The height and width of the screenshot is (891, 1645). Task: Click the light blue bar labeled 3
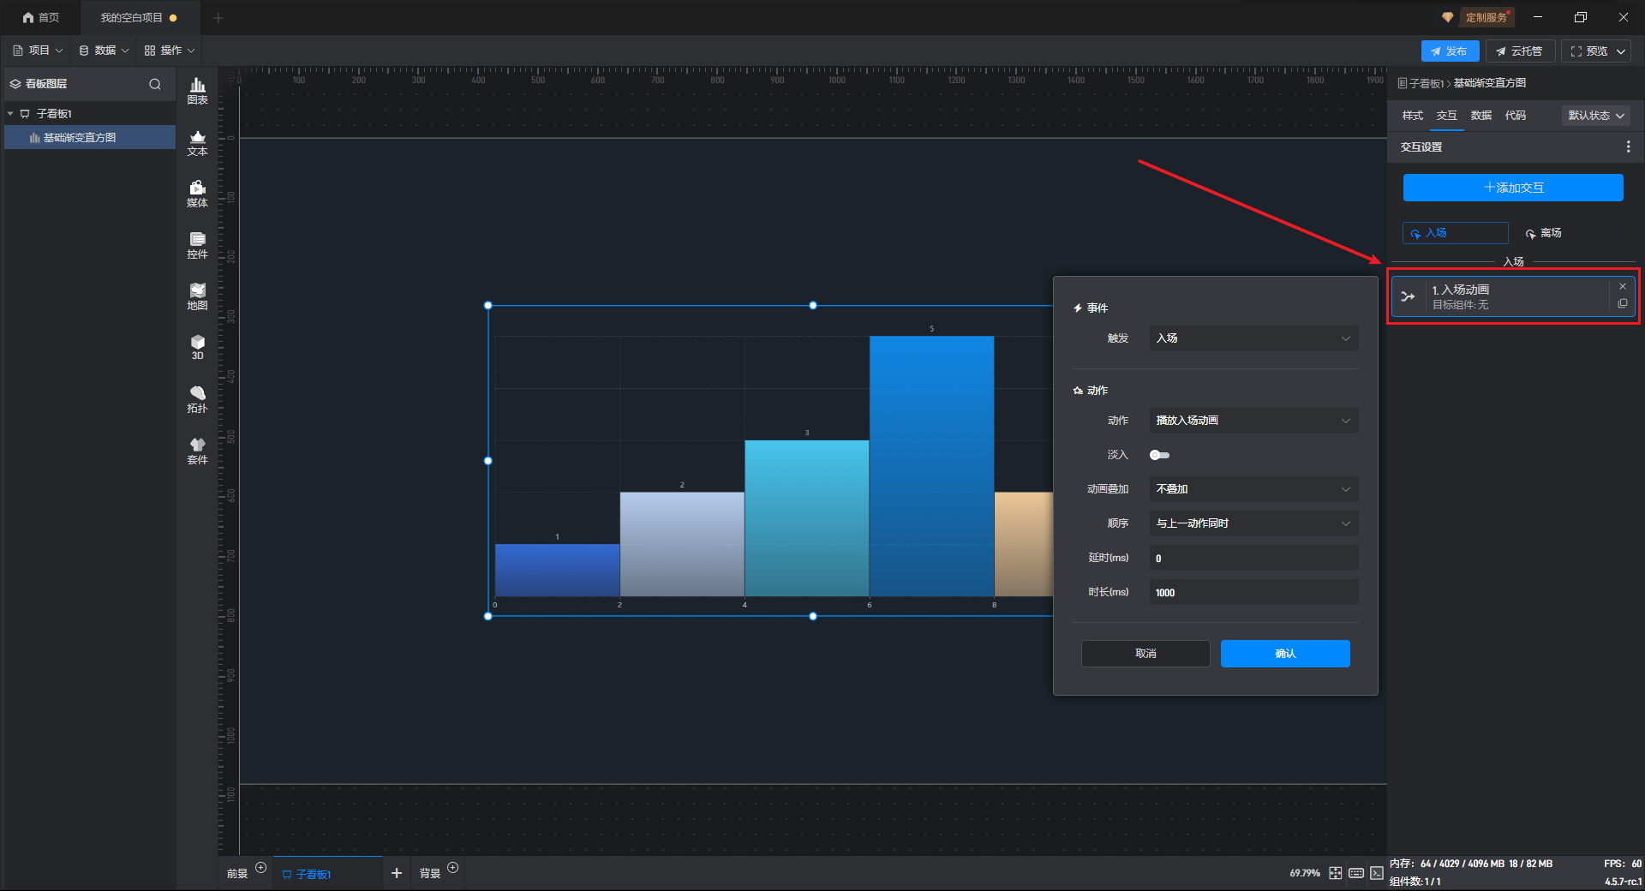click(806, 518)
